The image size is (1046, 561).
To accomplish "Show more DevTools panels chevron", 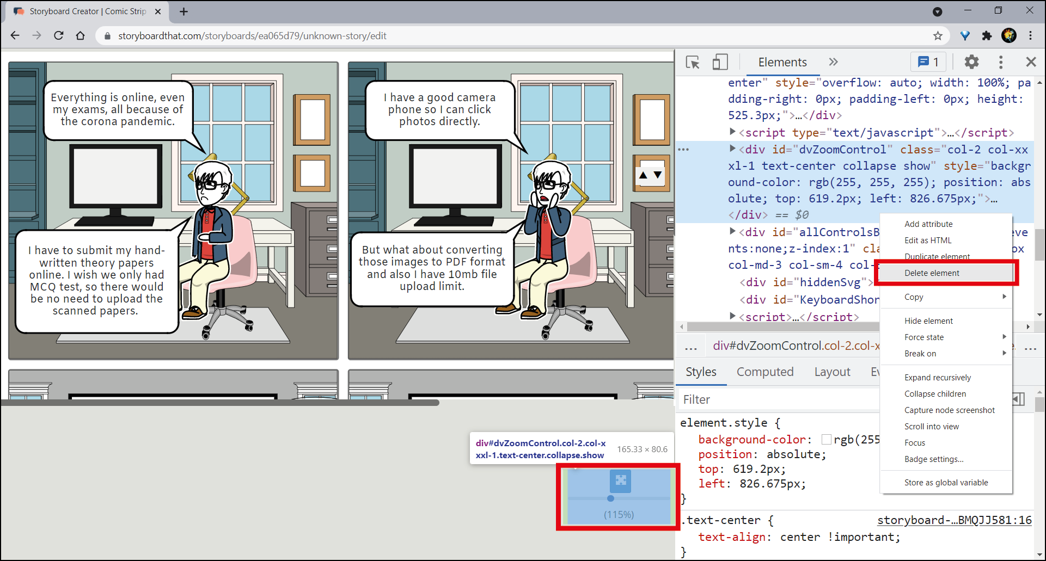I will (833, 62).
